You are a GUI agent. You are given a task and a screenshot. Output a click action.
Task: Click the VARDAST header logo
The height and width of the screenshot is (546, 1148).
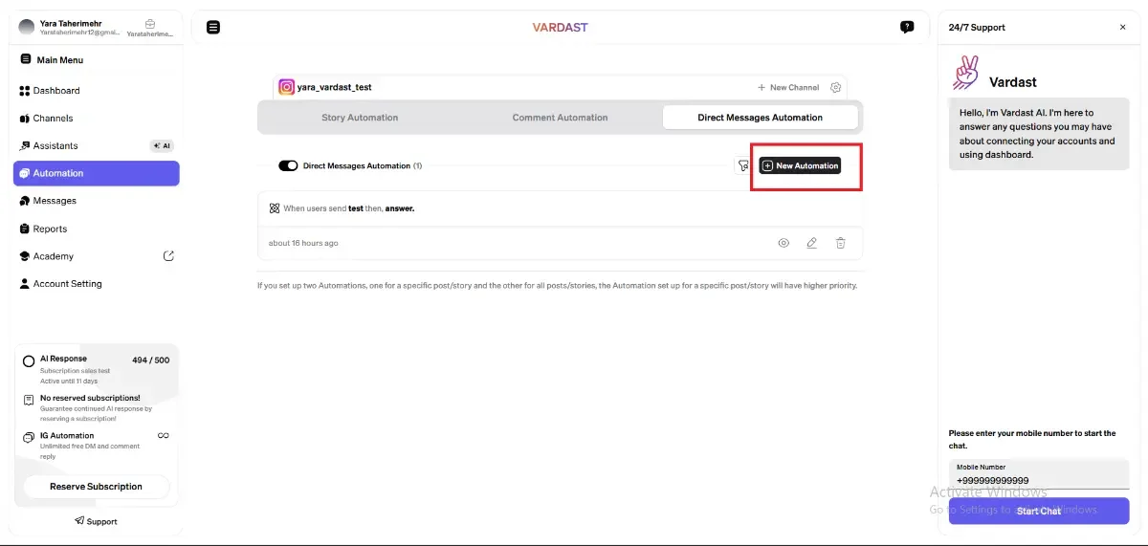(561, 27)
